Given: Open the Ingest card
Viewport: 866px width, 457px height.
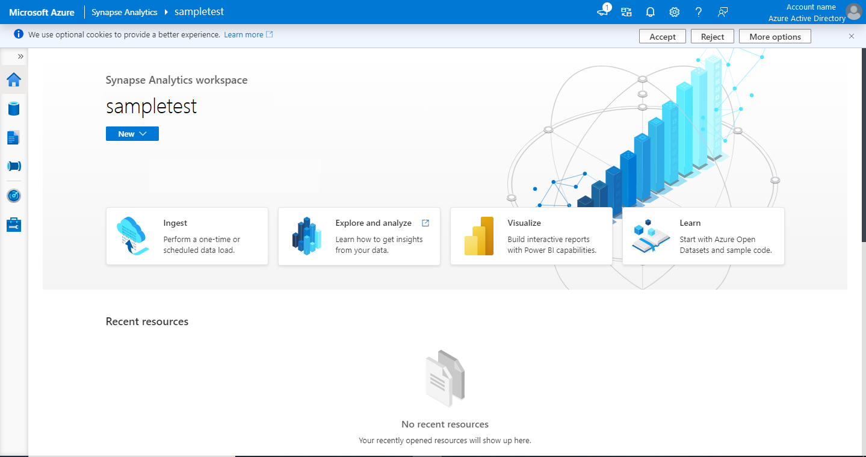Looking at the screenshot, I should pyautogui.click(x=187, y=236).
